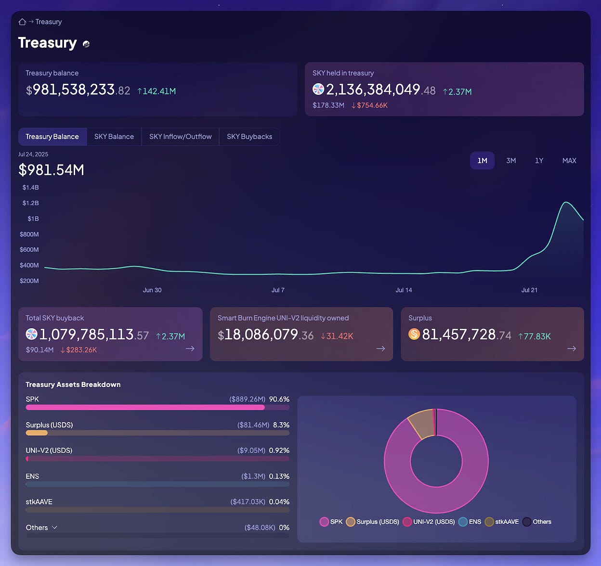Viewport: 601px width, 566px height.
Task: Click the ($48.08K) Others amount
Action: click(260, 527)
